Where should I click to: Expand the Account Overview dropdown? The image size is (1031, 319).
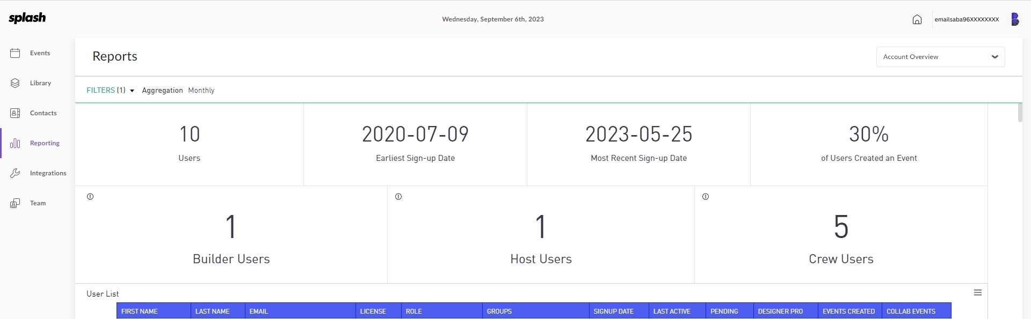pyautogui.click(x=941, y=57)
